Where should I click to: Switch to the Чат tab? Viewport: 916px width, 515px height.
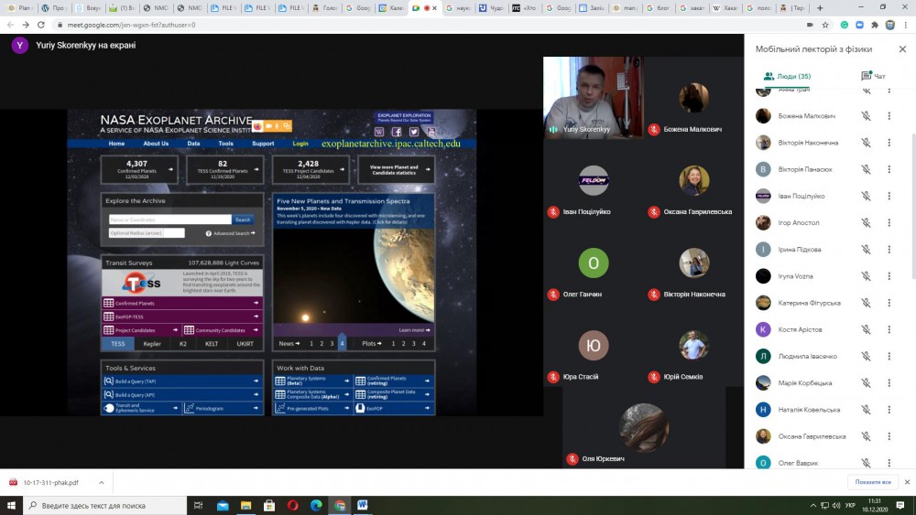873,77
